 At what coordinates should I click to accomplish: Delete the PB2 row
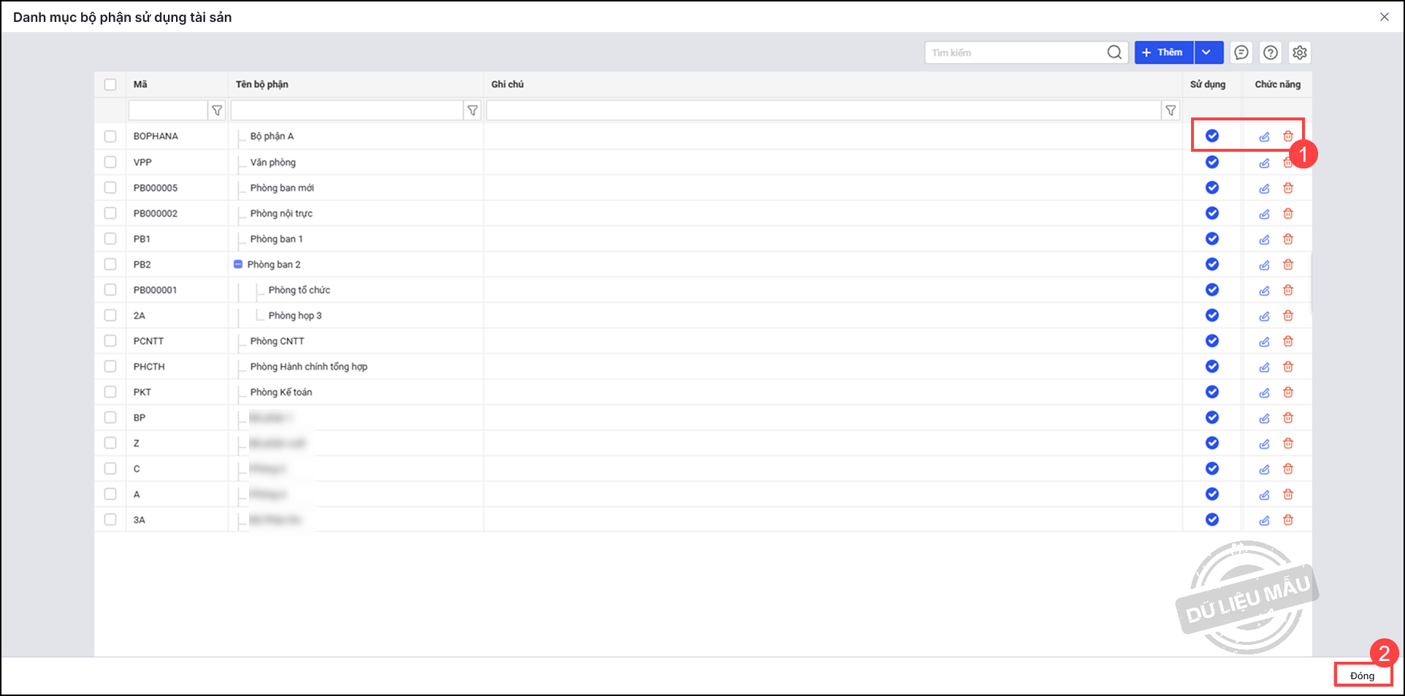[1288, 265]
